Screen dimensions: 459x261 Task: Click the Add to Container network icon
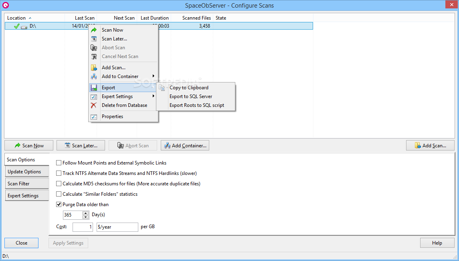94,76
